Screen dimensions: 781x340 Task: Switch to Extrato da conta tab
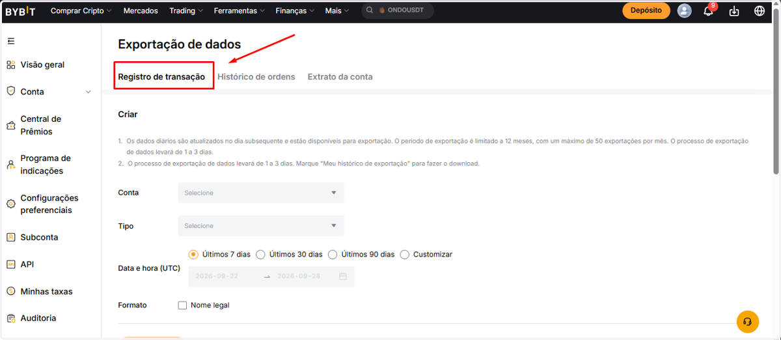point(340,77)
